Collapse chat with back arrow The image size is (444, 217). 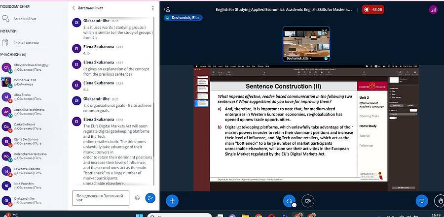pos(74,8)
